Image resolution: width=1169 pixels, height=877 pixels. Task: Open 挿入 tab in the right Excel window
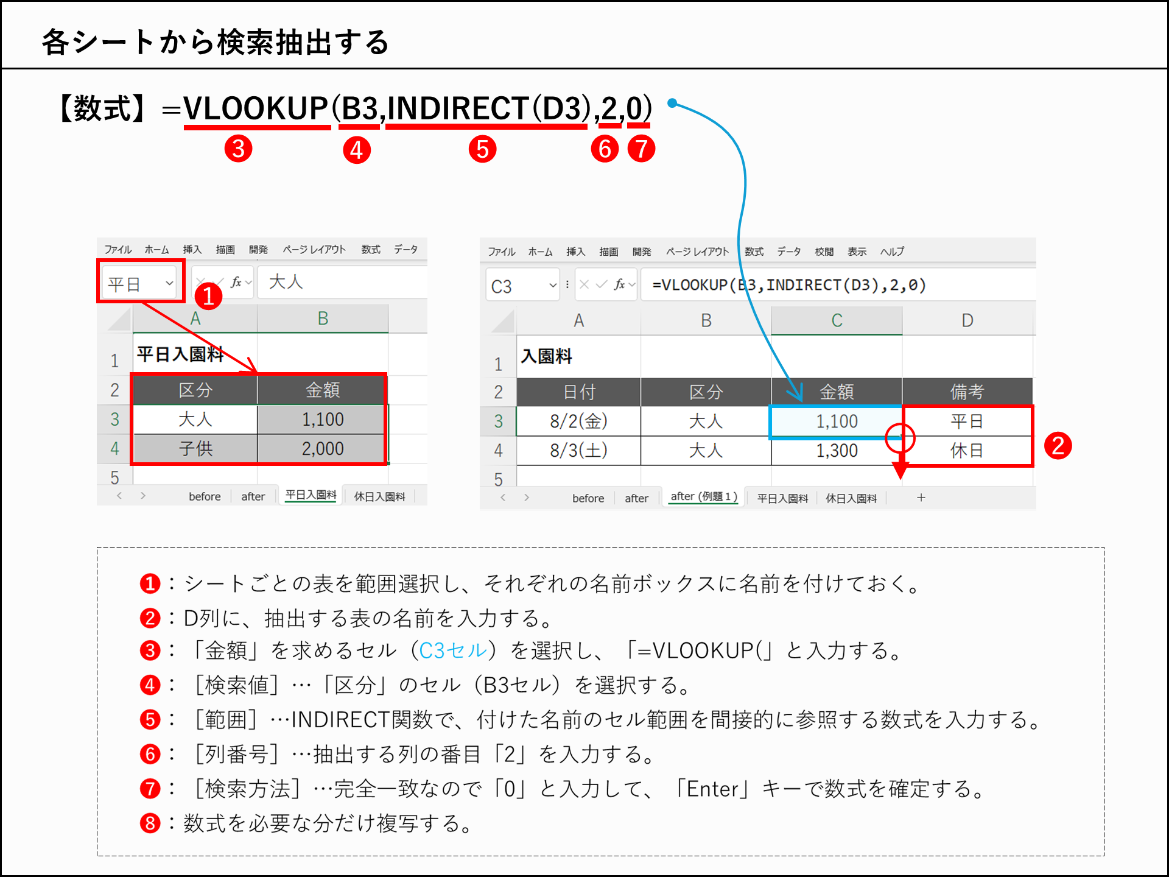575,252
